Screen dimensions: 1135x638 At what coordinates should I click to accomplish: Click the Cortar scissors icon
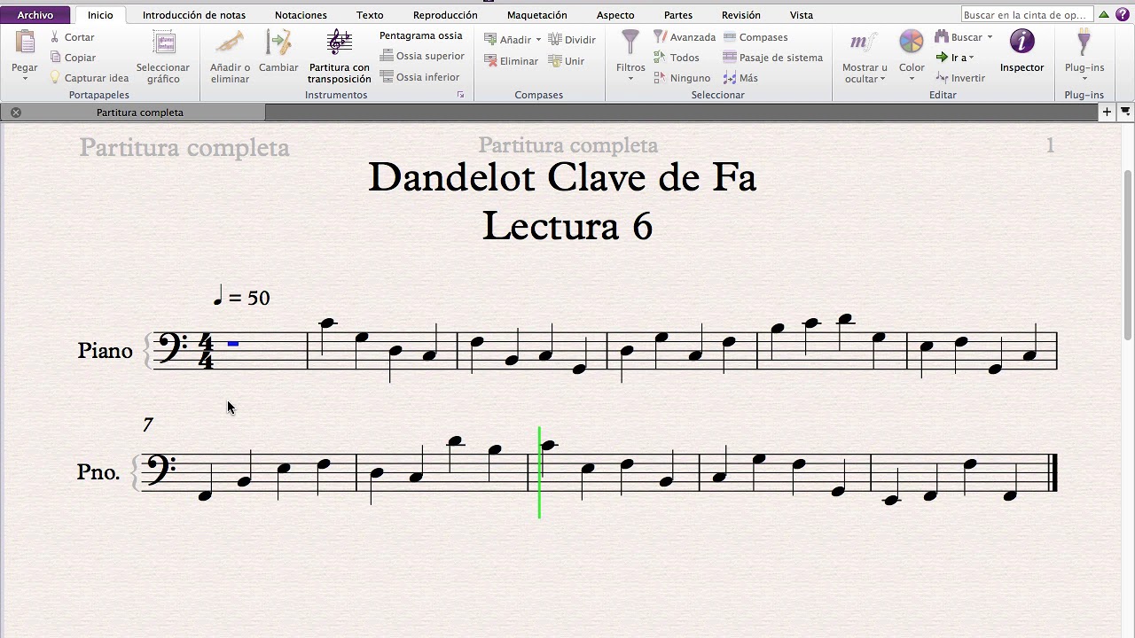(55, 37)
